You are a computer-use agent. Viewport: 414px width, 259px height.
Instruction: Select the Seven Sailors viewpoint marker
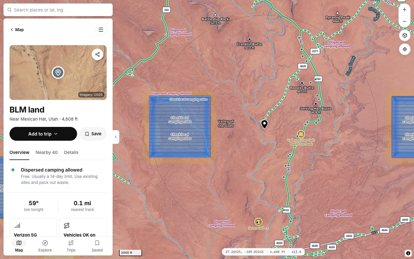coord(258,222)
